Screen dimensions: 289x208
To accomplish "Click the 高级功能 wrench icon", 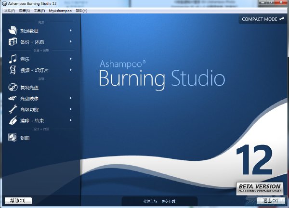I will pos(13,109).
